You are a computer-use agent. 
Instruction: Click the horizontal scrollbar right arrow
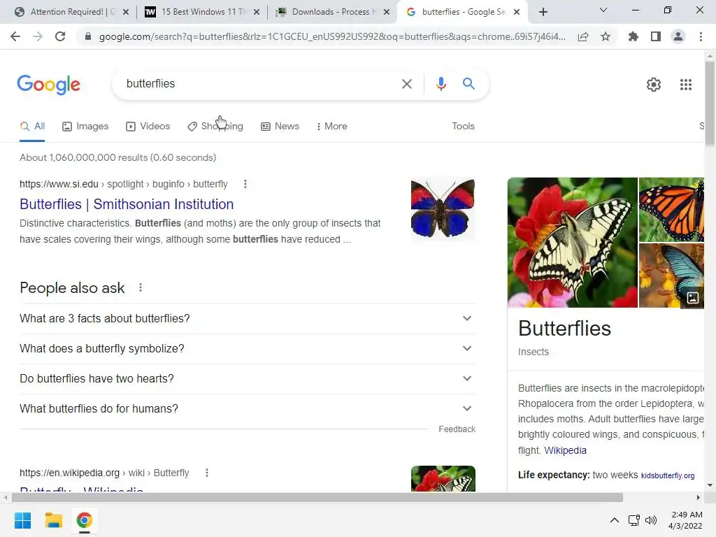[699, 497]
